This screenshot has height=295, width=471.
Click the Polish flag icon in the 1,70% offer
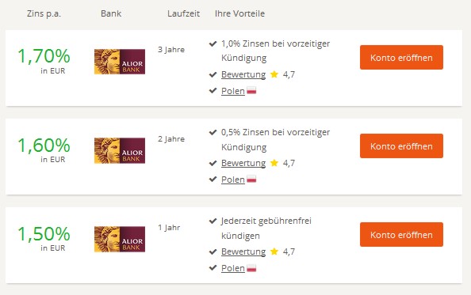[251, 90]
